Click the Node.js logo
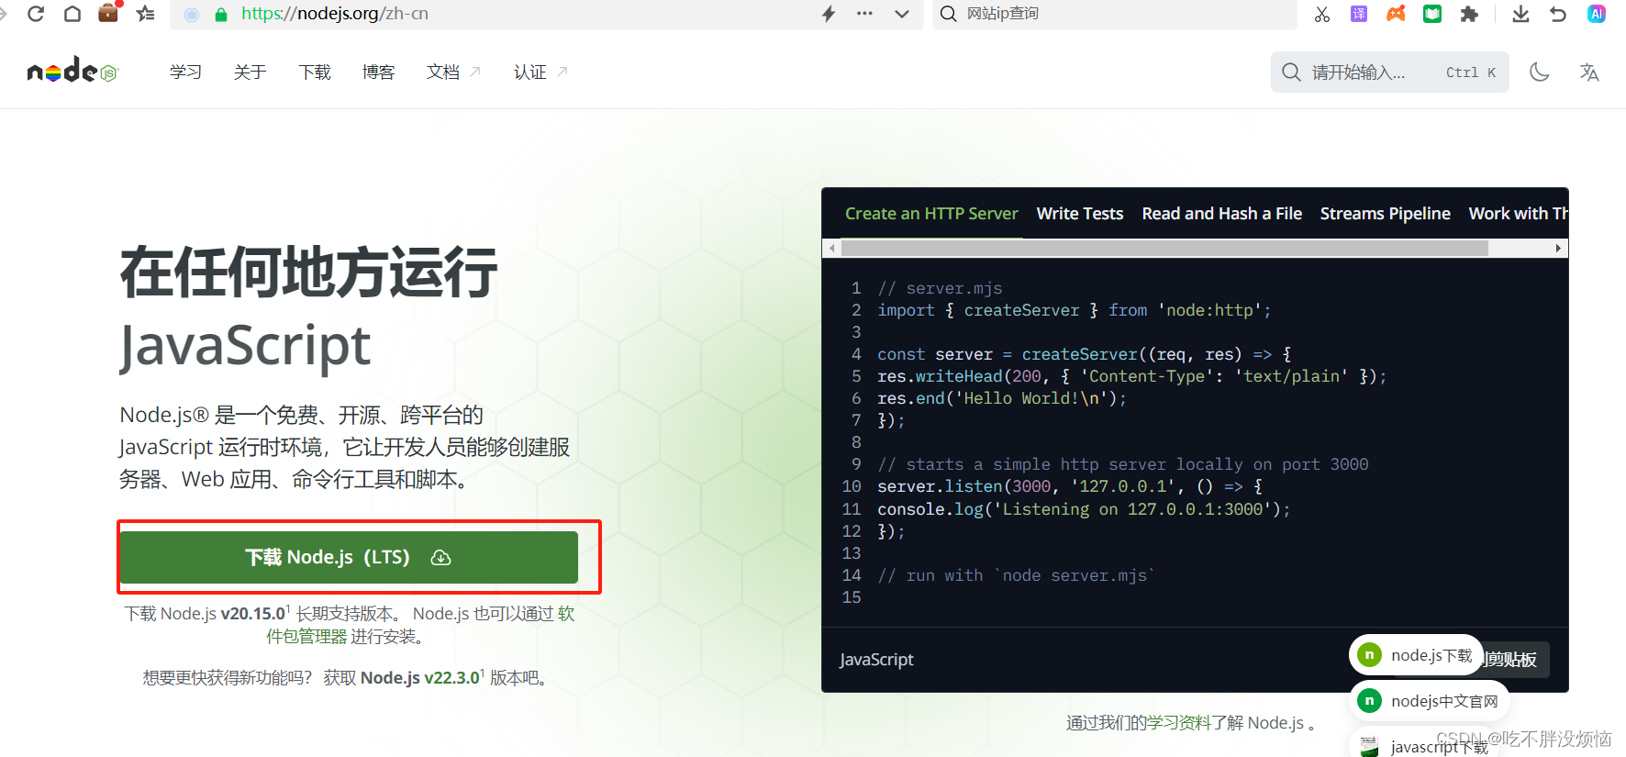This screenshot has height=757, width=1626. point(72,71)
